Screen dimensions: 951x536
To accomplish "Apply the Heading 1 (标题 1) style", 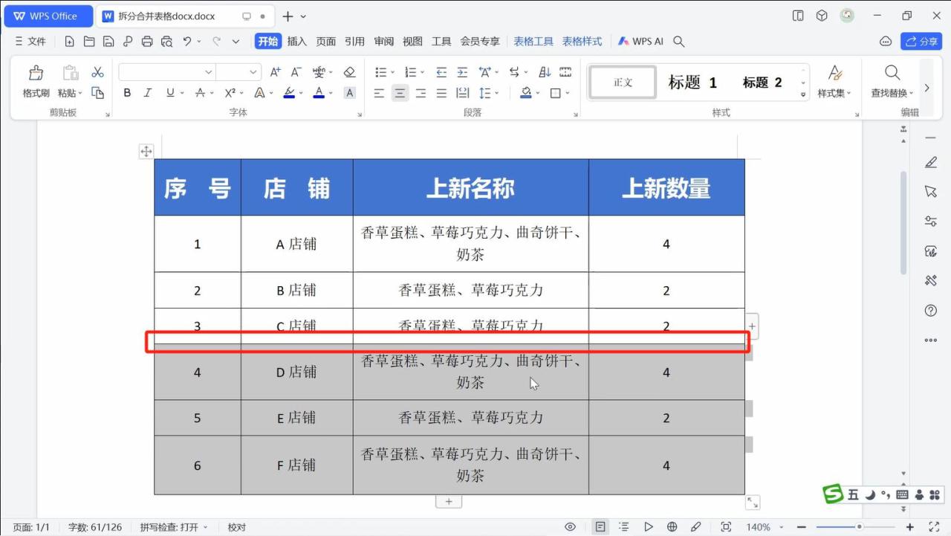I will [692, 83].
